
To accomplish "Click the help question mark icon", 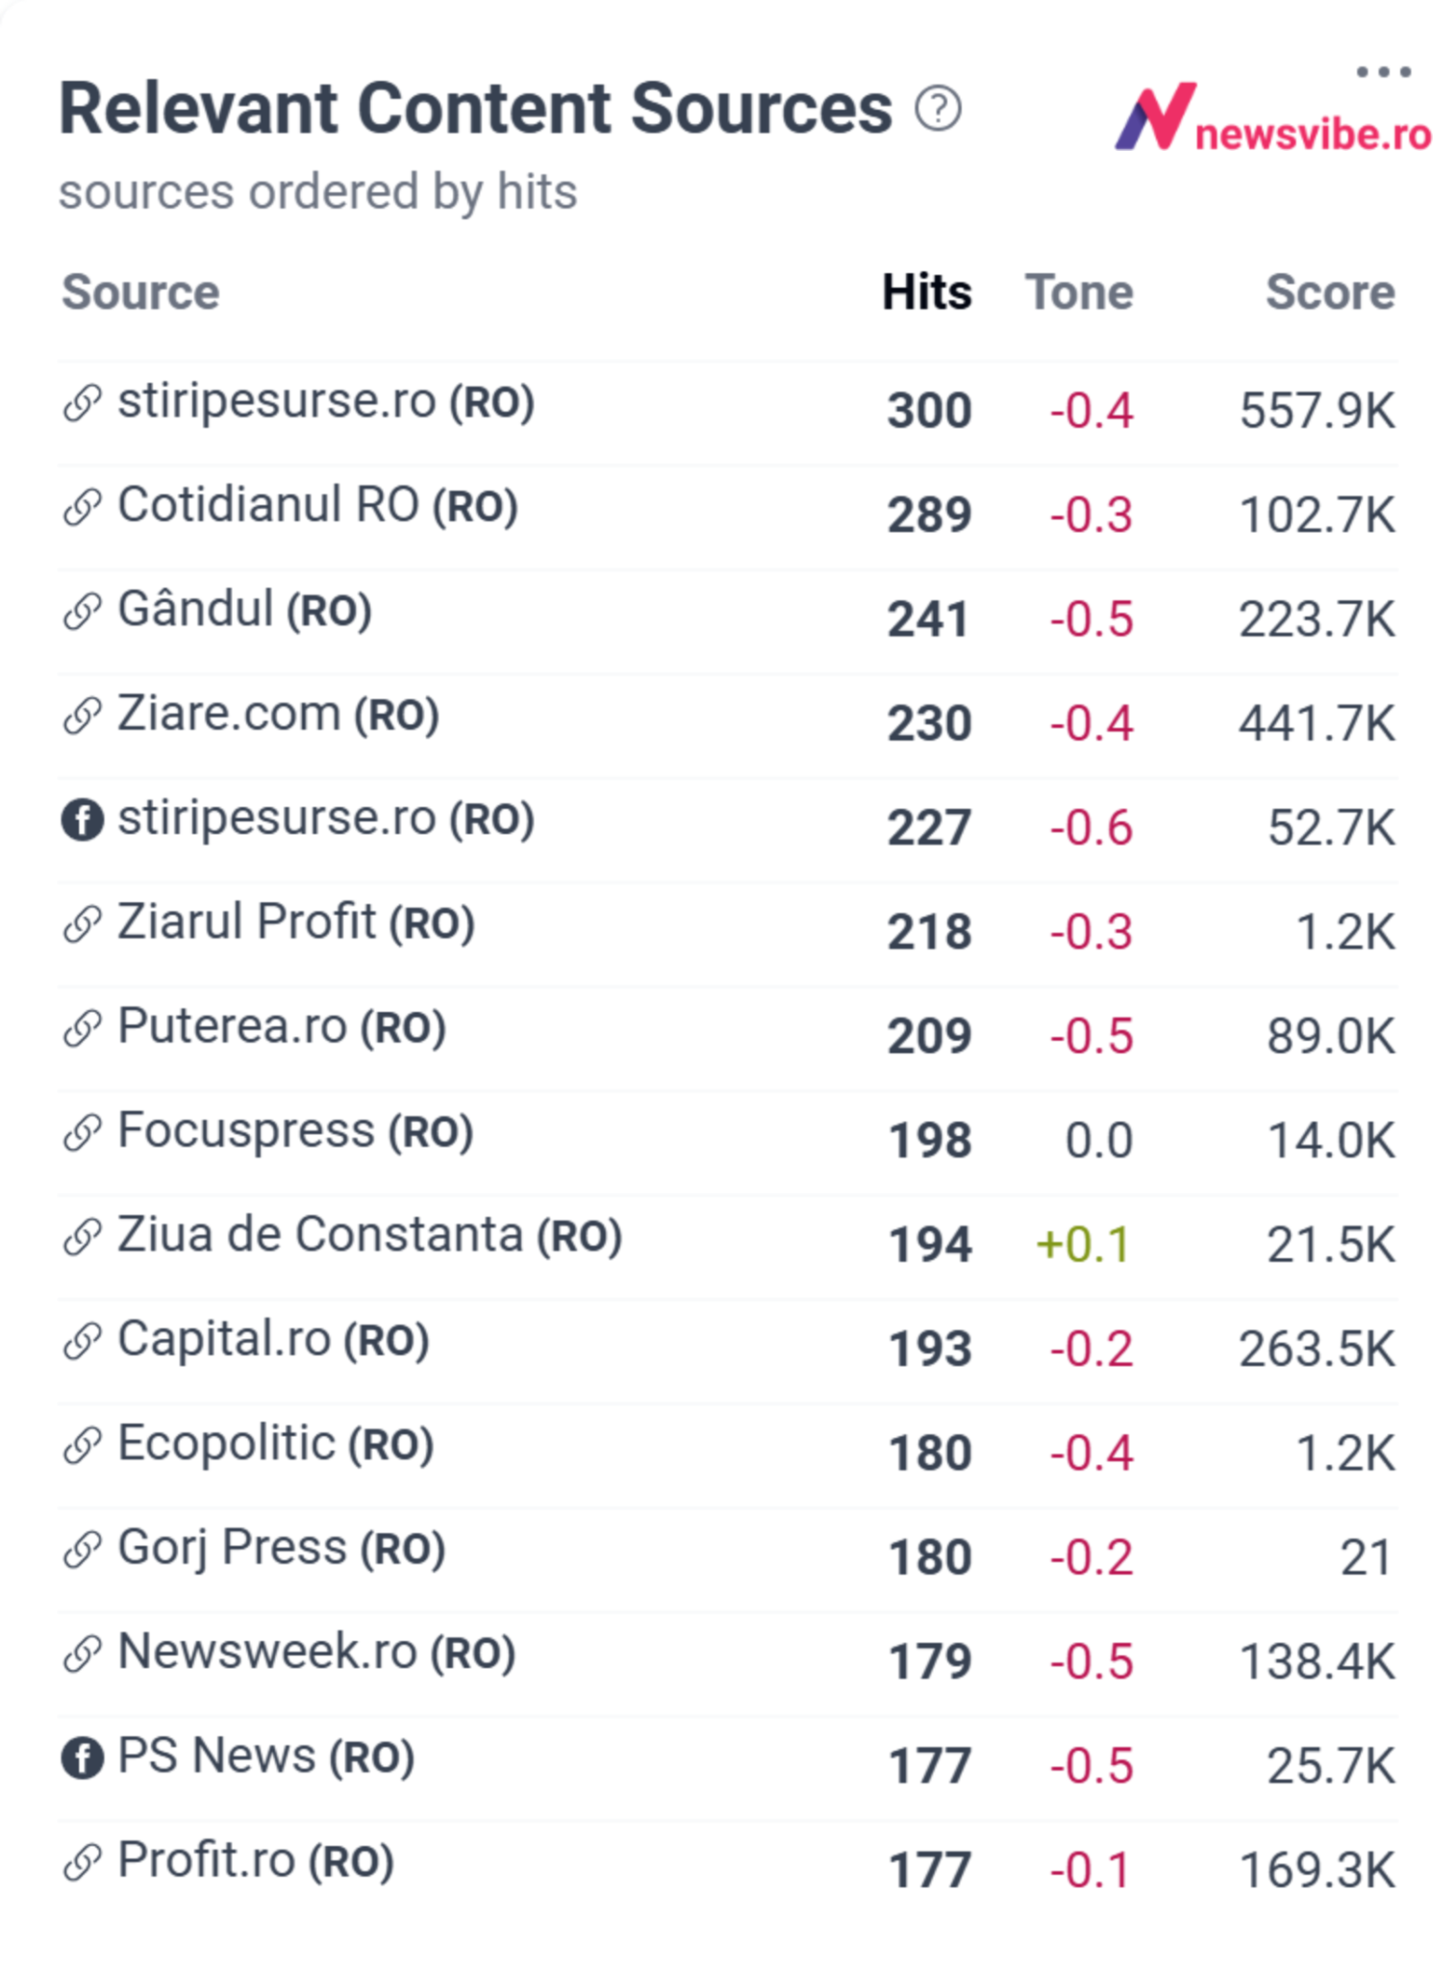I will pos(938,108).
